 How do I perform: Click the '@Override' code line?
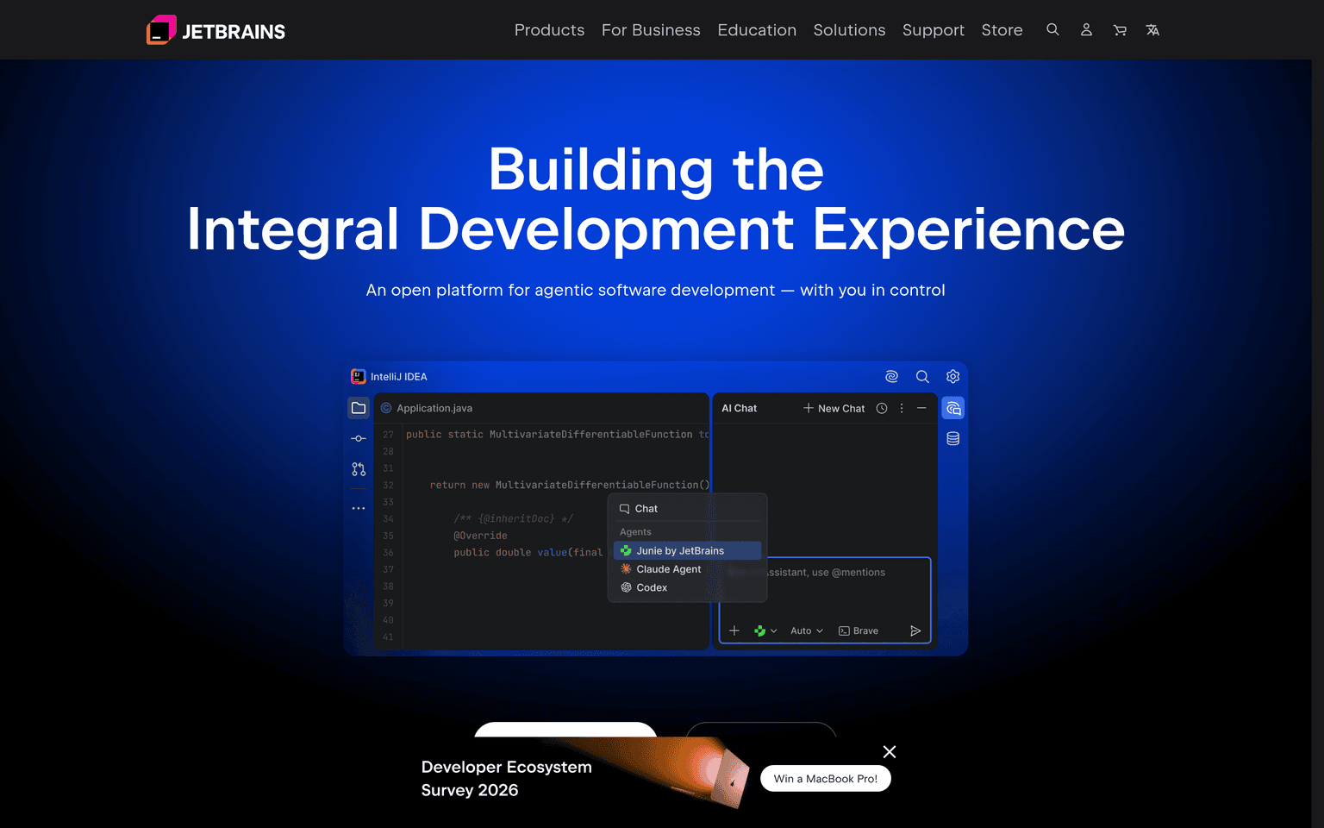pos(480,536)
